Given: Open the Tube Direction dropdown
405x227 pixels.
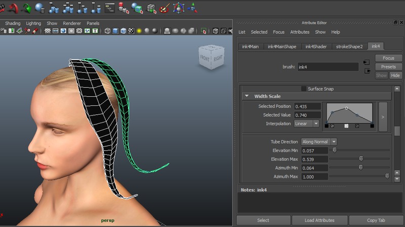Looking at the screenshot, I should (x=319, y=142).
